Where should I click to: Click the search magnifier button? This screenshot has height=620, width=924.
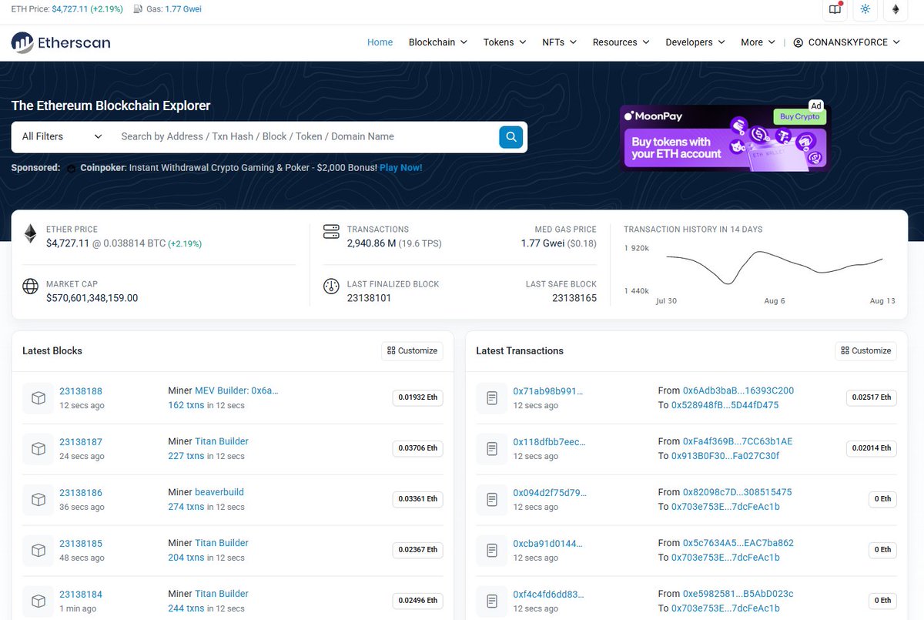pyautogui.click(x=511, y=137)
